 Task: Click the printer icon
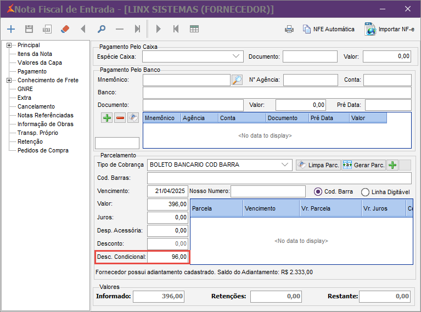click(x=289, y=29)
